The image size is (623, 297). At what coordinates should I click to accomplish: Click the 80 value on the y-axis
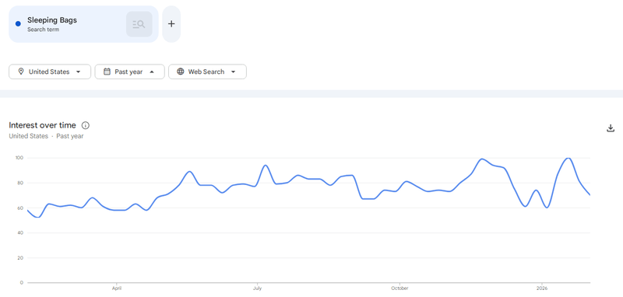click(21, 183)
